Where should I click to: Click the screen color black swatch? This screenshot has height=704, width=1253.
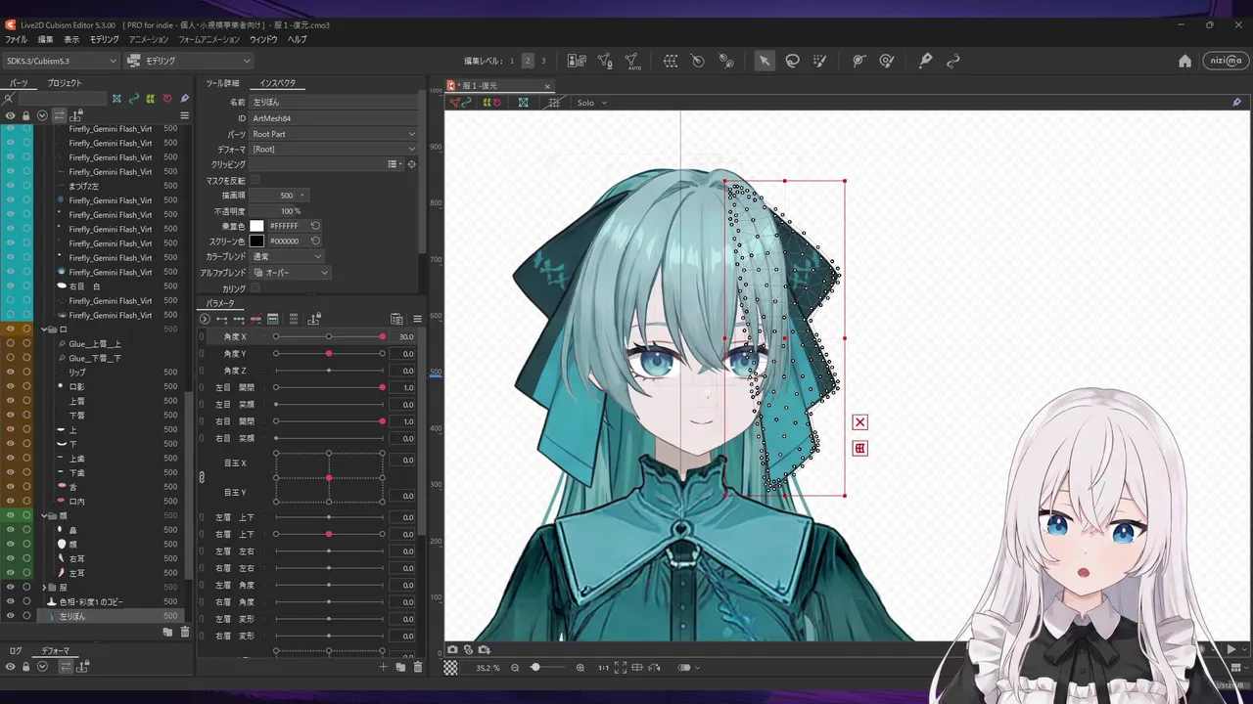tap(256, 241)
